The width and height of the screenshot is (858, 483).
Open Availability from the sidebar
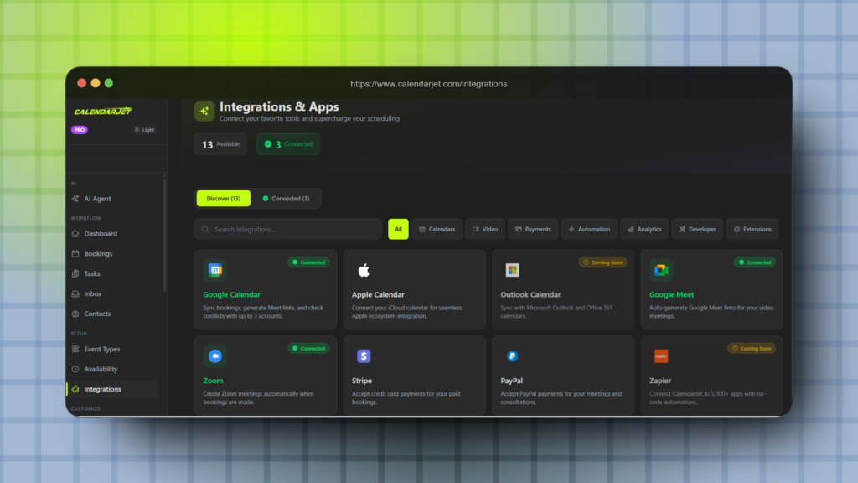(x=101, y=369)
